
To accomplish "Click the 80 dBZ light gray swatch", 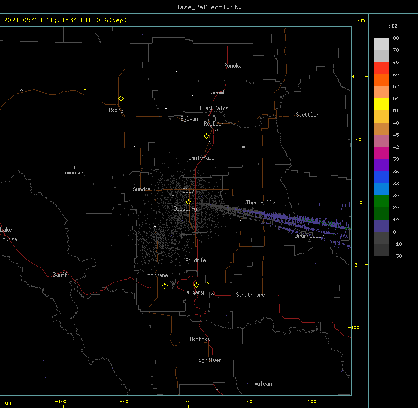I will 381,44.
